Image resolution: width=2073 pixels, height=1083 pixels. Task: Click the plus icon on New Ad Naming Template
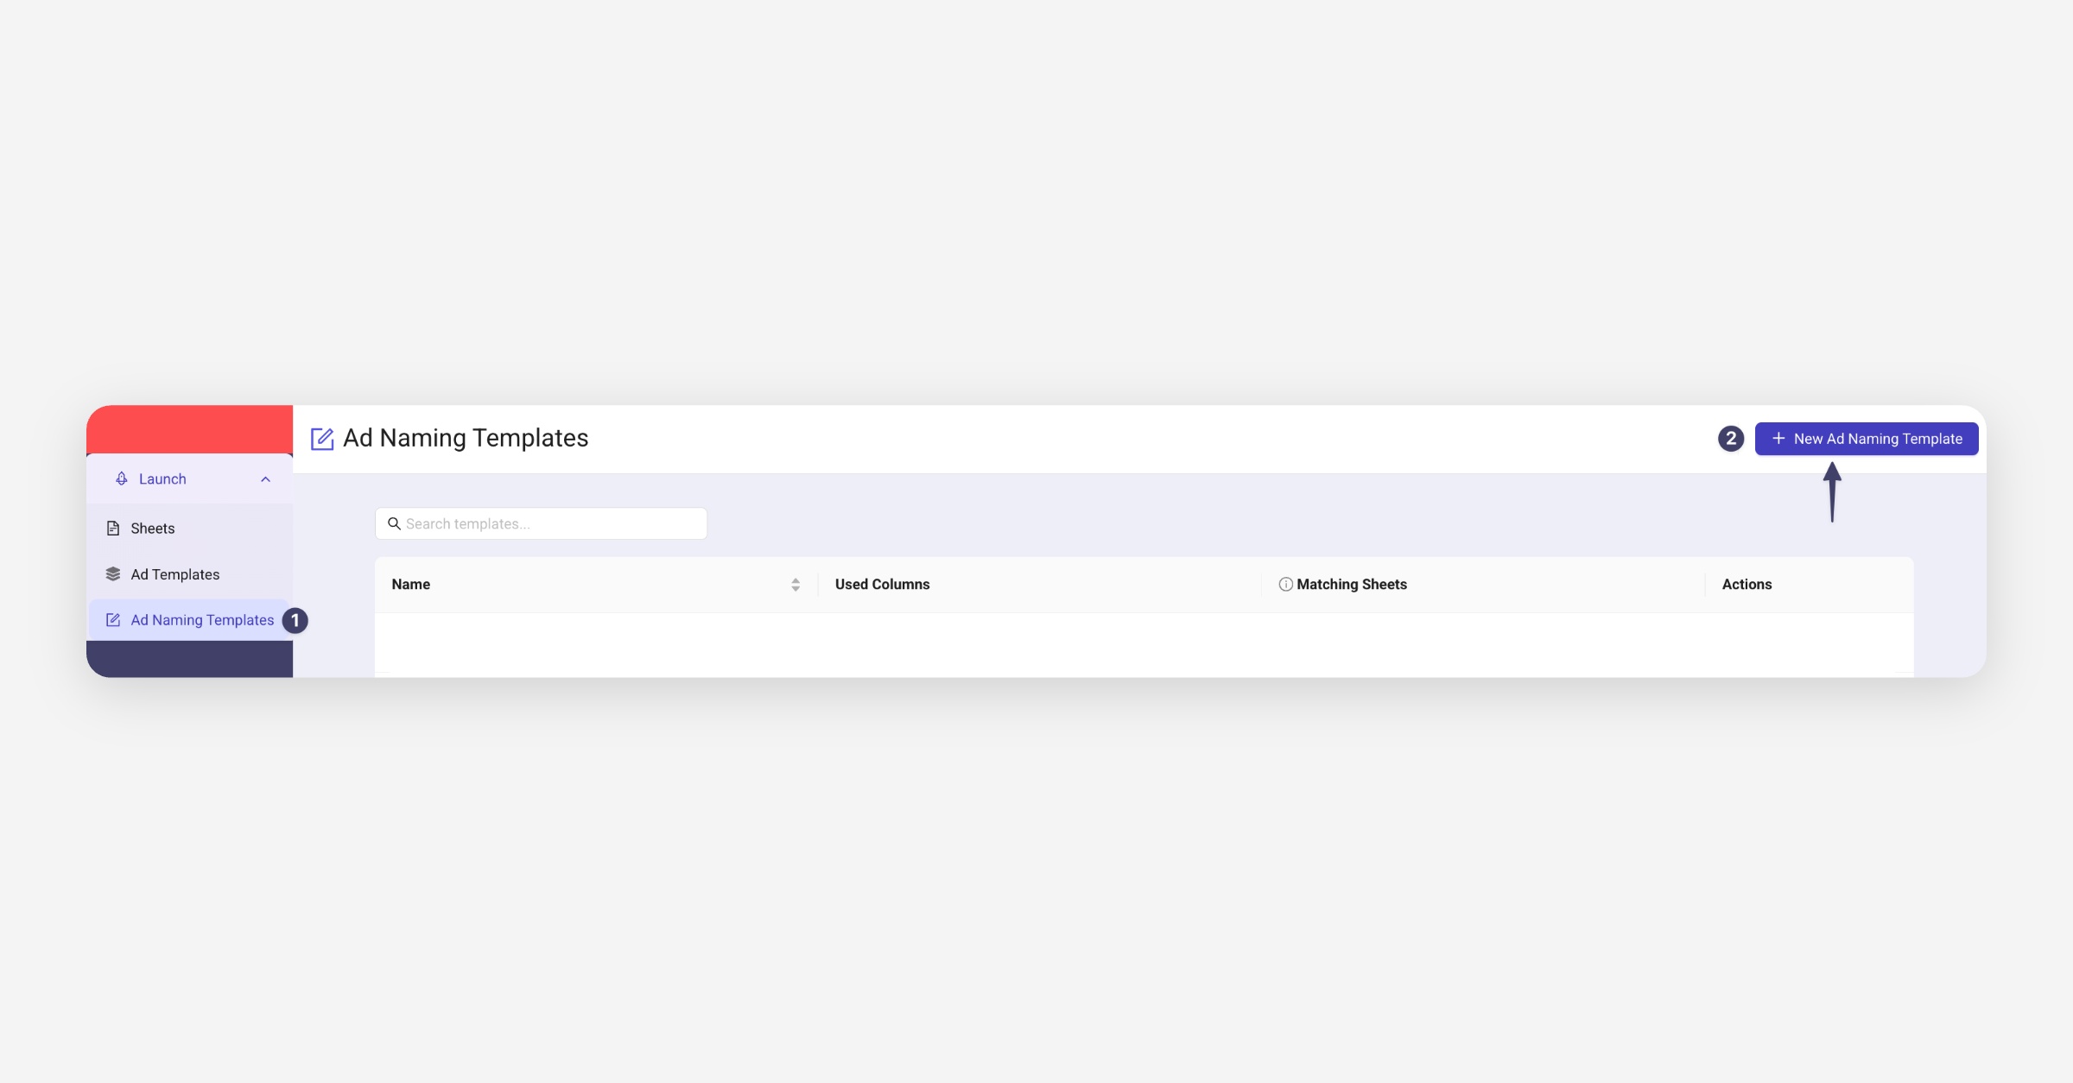1778,439
